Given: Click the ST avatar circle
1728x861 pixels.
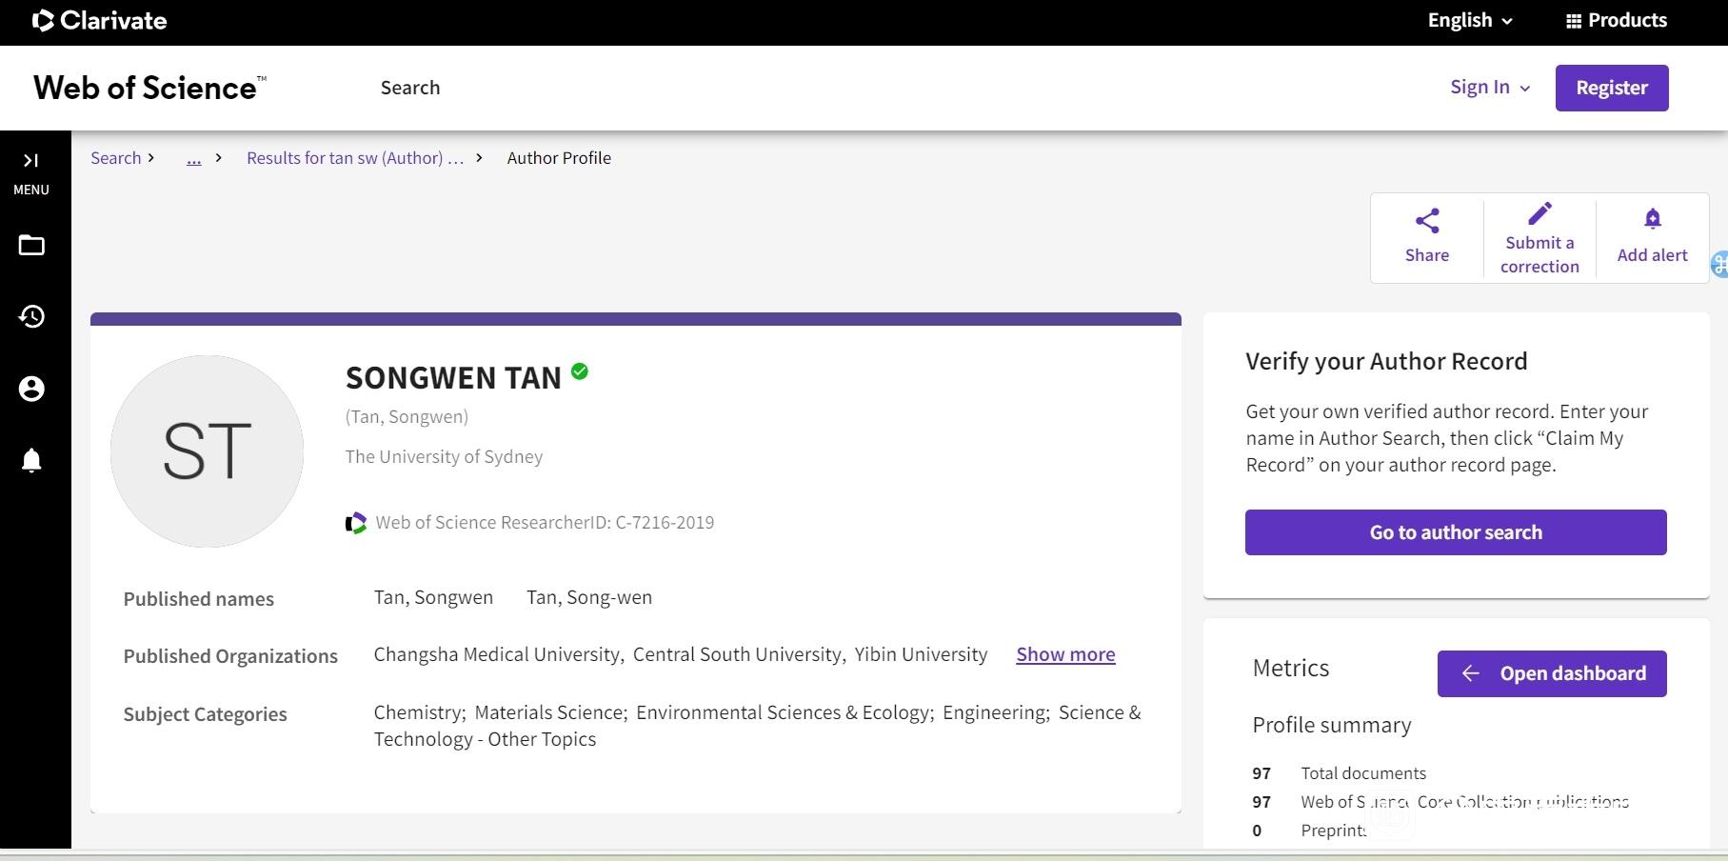Looking at the screenshot, I should (207, 451).
